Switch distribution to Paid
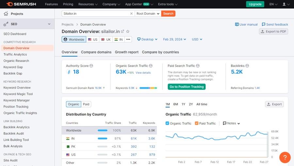294x166 pixels. pos(86,104)
